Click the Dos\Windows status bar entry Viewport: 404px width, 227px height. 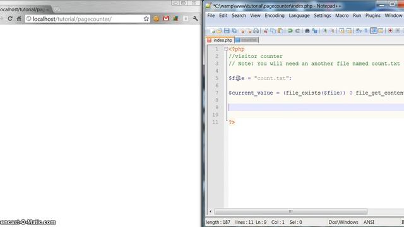[x=343, y=222]
